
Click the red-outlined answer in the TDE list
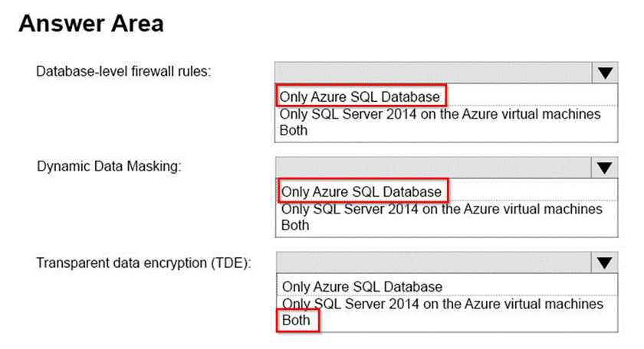click(x=296, y=320)
